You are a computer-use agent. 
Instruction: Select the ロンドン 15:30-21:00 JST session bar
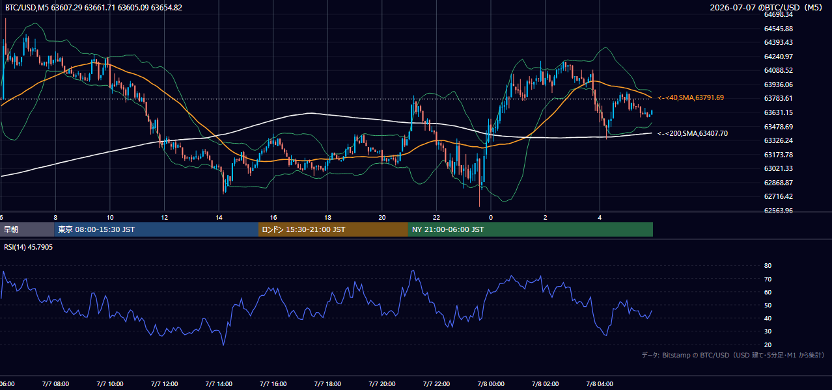pyautogui.click(x=333, y=229)
